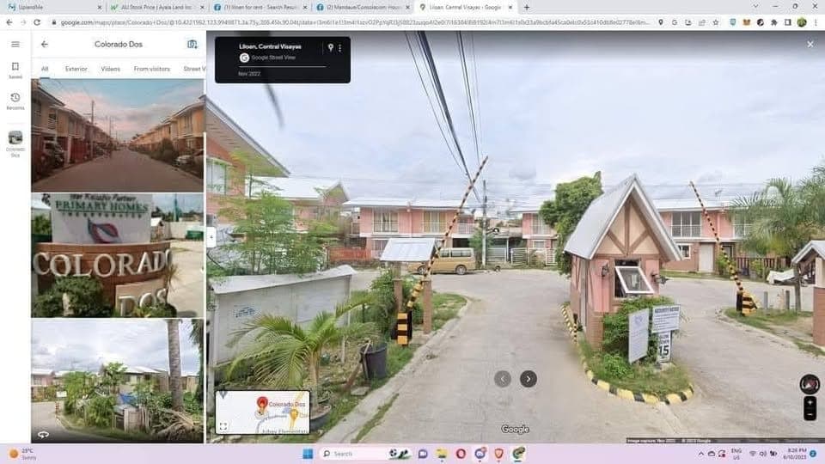Open the Brave browser taskbar icon

[x=498, y=454]
